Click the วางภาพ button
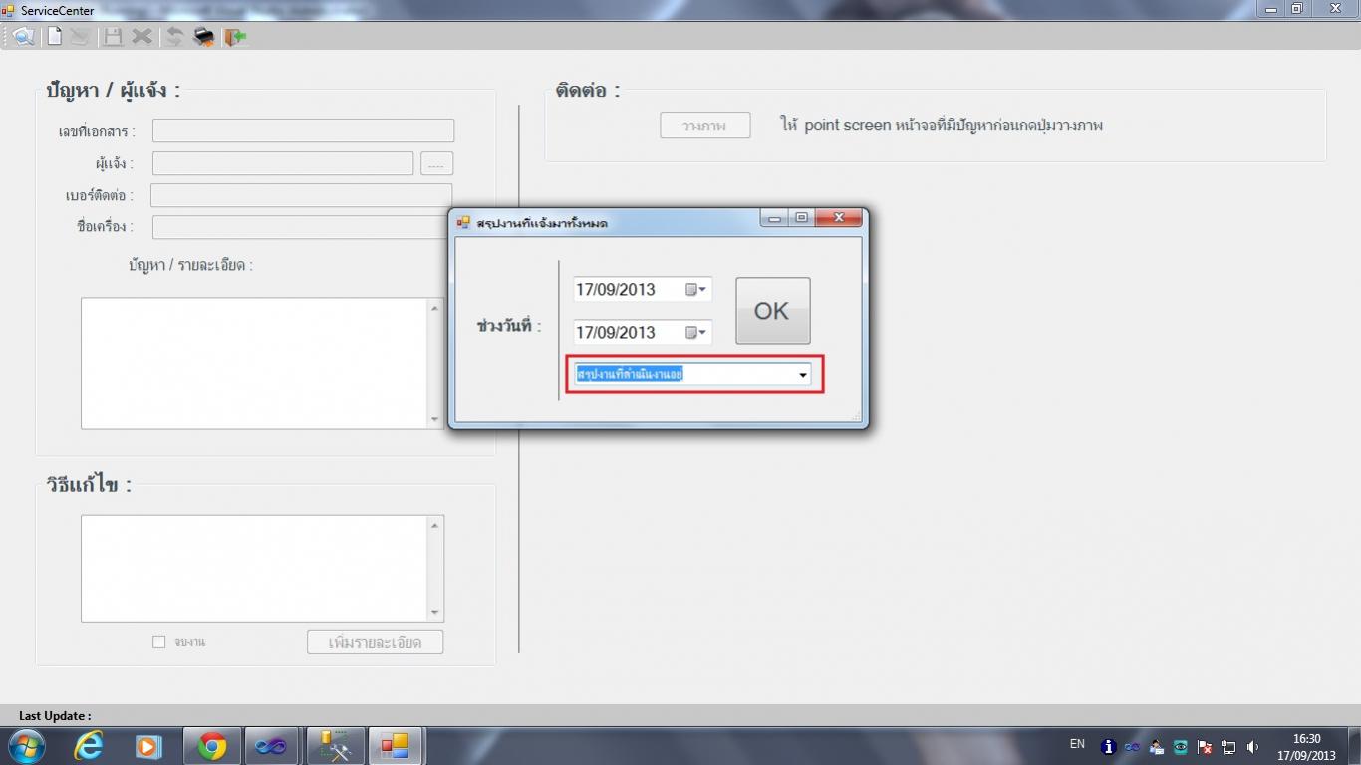Viewport: 1361px width, 765px height. click(x=704, y=126)
